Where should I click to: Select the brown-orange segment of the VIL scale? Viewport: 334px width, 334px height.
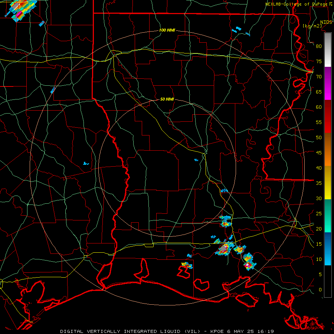pos(328,150)
